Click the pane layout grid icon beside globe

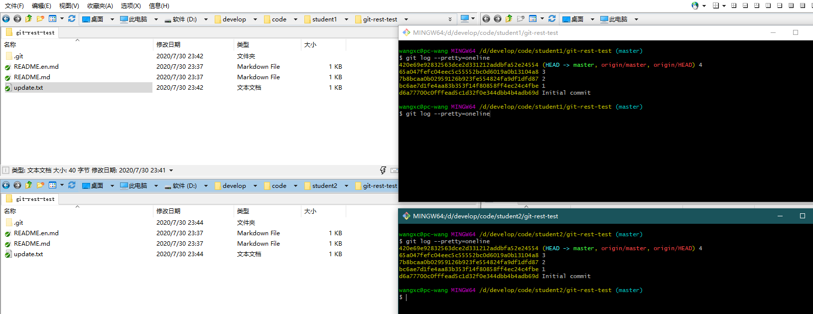(716, 5)
